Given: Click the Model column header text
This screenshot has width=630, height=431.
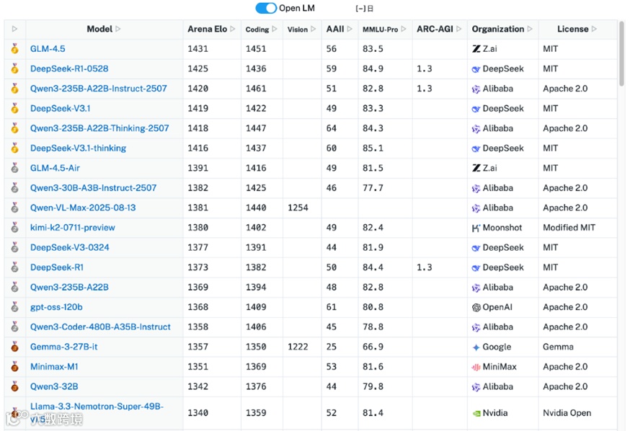Looking at the screenshot, I should point(99,29).
